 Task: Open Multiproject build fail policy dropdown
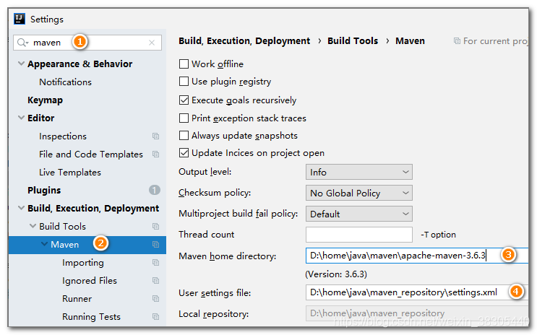tap(359, 214)
